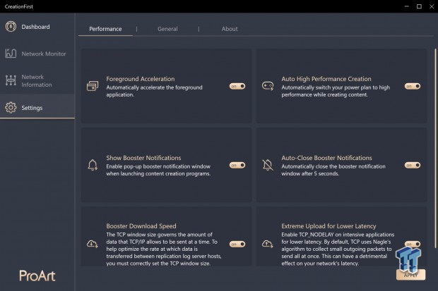The height and width of the screenshot is (291, 438).
Task: Click the settings vertical scrollbar
Action: 435,148
